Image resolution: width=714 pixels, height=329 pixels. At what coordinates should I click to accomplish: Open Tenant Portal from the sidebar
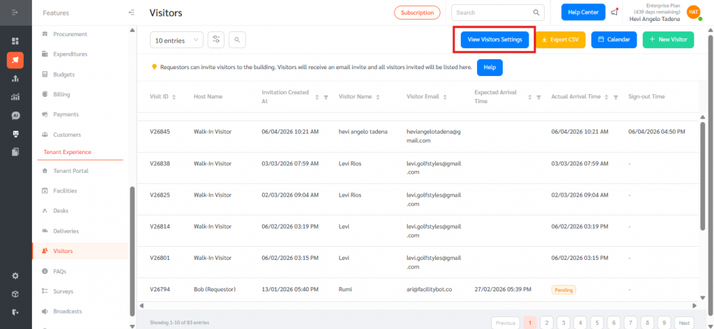pyautogui.click(x=71, y=171)
